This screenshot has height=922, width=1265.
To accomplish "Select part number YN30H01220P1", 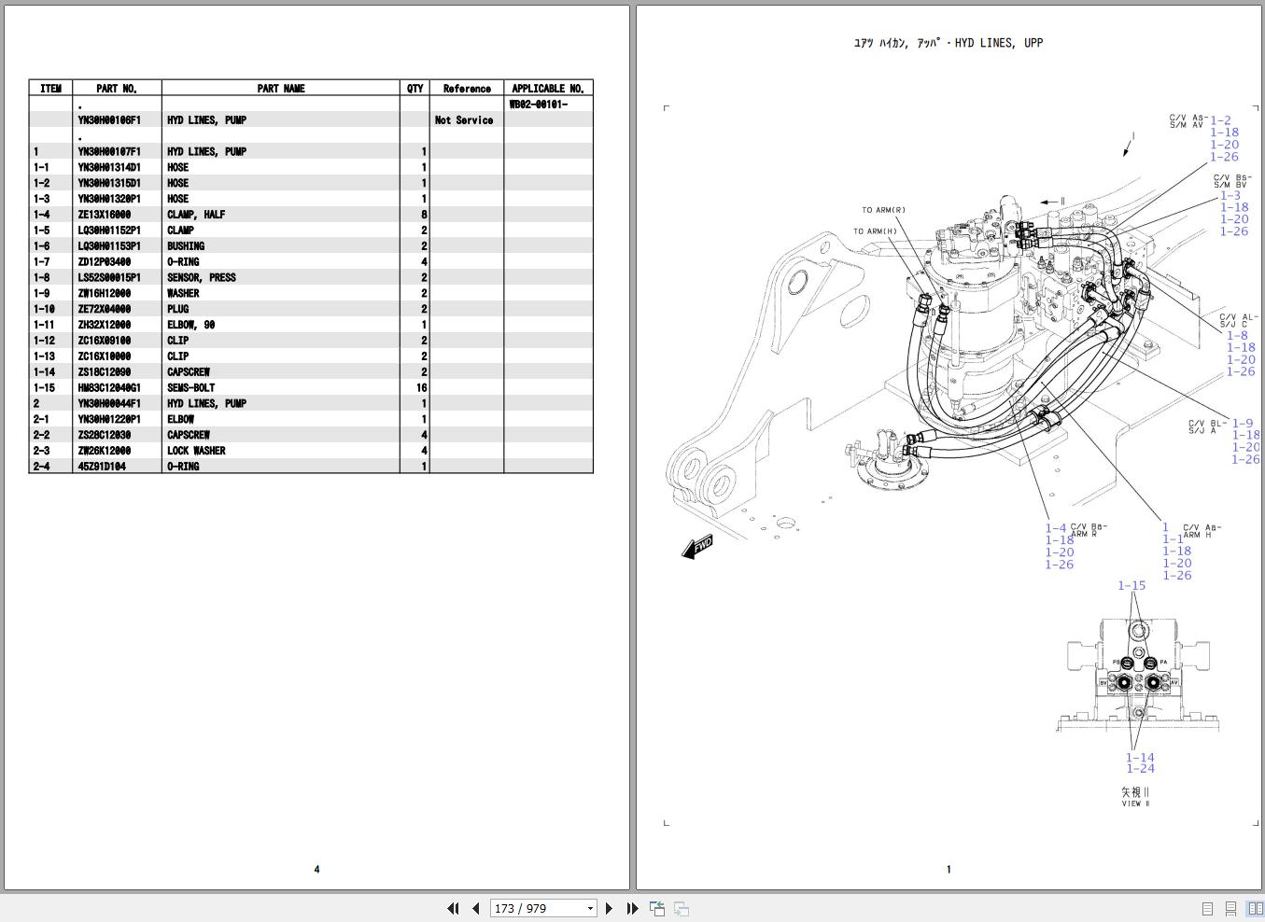I will (x=109, y=420).
